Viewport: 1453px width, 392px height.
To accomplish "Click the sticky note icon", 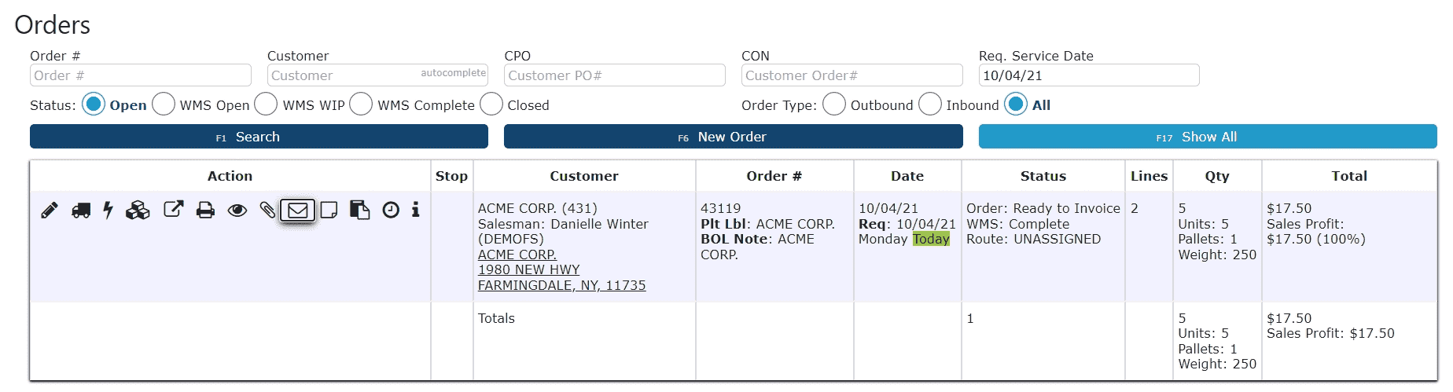I will pos(329,211).
